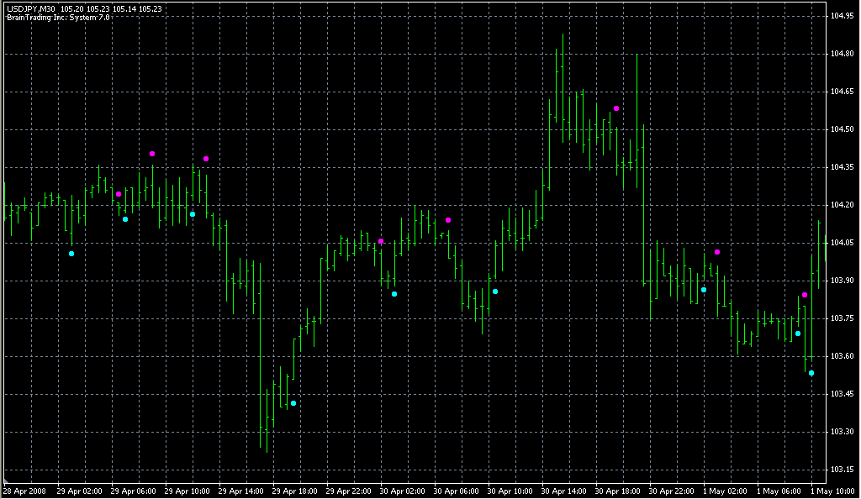Select the 104.20 price scale label
This screenshot has height=499, width=861.
(x=842, y=205)
